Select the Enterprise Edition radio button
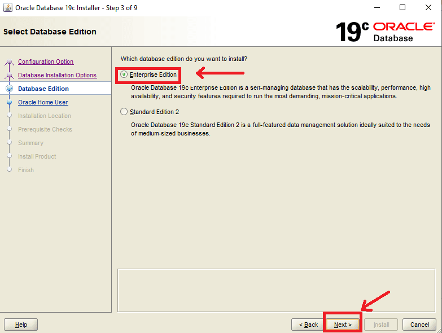The image size is (442, 333). pyautogui.click(x=124, y=75)
